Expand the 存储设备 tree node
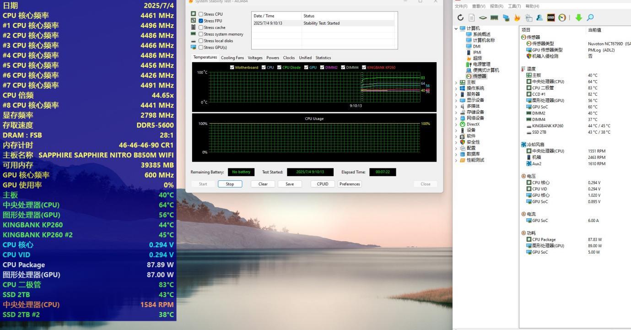Screen dimensions: 631x330 pos(456,112)
